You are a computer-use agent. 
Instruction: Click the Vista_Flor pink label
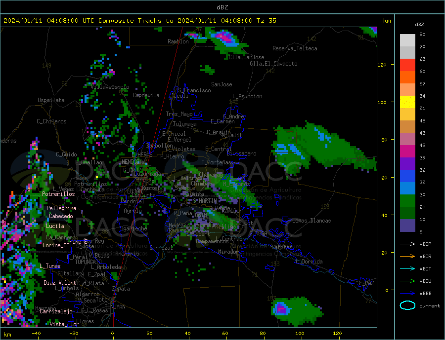pyautogui.click(x=64, y=324)
